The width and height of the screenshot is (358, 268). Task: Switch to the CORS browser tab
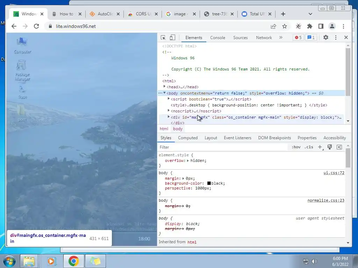[x=143, y=14]
